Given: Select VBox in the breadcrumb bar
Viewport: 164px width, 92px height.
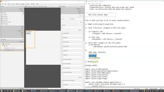Looking at the screenshot, I should pyautogui.click(x=35, y=6).
